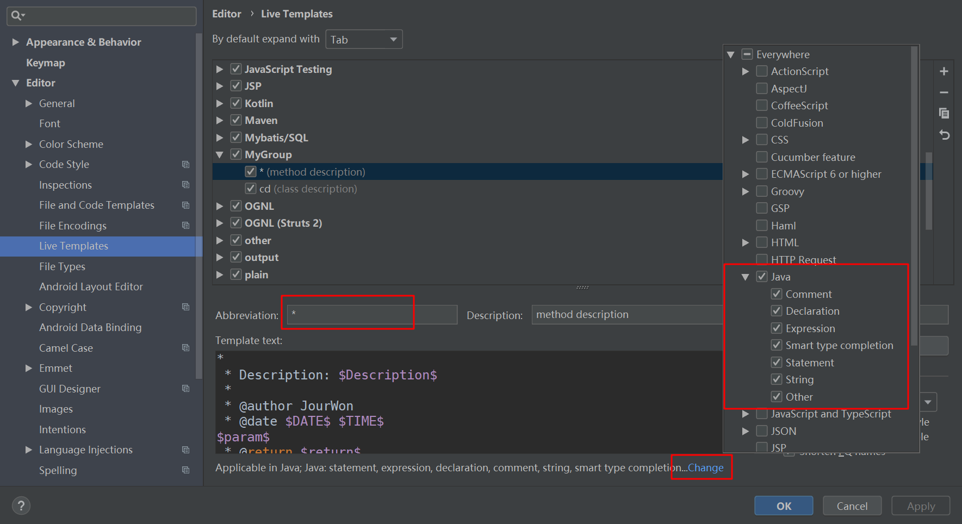Click the template list vertical scrollbar
This screenshot has width=962, height=524.
tap(929, 190)
